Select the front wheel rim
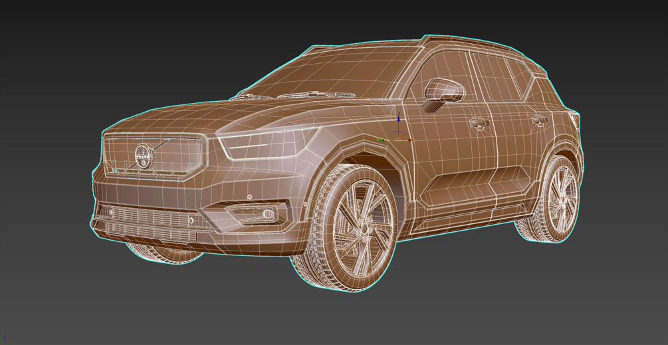 tap(364, 228)
